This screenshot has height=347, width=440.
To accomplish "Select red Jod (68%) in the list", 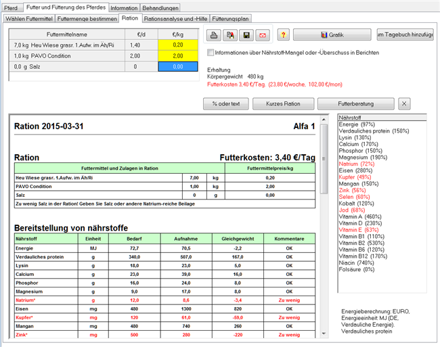I will pos(351,210).
